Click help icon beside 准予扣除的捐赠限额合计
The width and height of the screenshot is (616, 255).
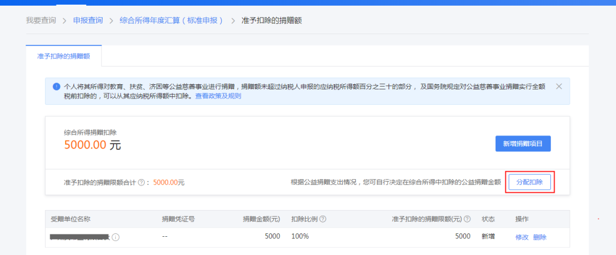click(x=141, y=182)
